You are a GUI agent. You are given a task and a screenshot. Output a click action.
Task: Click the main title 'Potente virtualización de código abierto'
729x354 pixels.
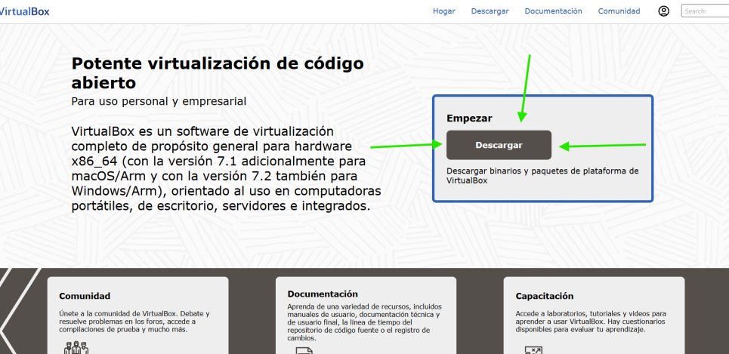[x=217, y=72]
